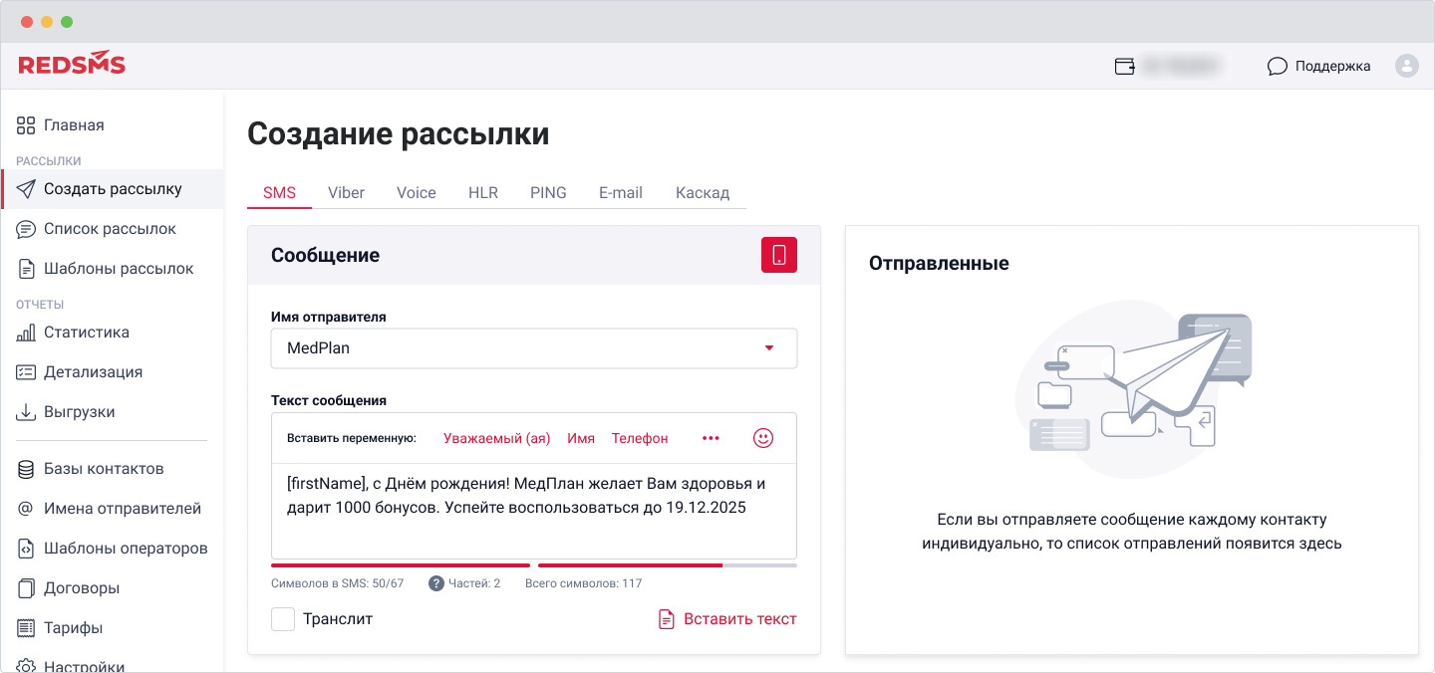Open the emoji picker in message editor
Screen dimensions: 1435x673
coord(762,437)
